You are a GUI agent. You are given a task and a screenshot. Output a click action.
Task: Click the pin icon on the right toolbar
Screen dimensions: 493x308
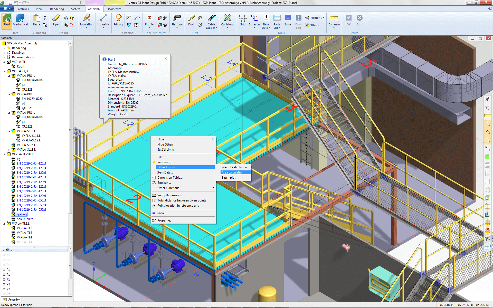487,99
